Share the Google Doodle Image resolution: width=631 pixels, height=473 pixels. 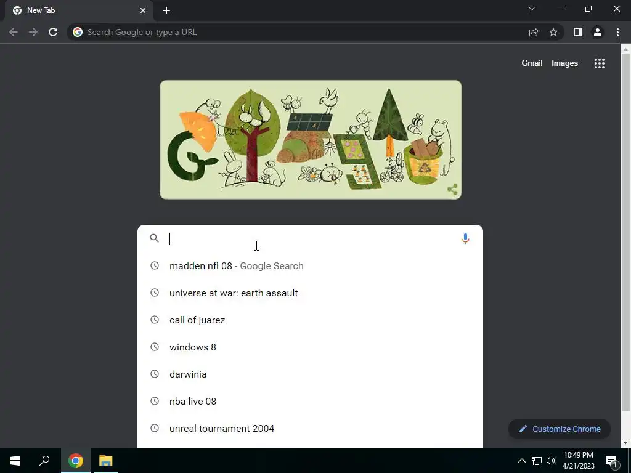tap(452, 190)
